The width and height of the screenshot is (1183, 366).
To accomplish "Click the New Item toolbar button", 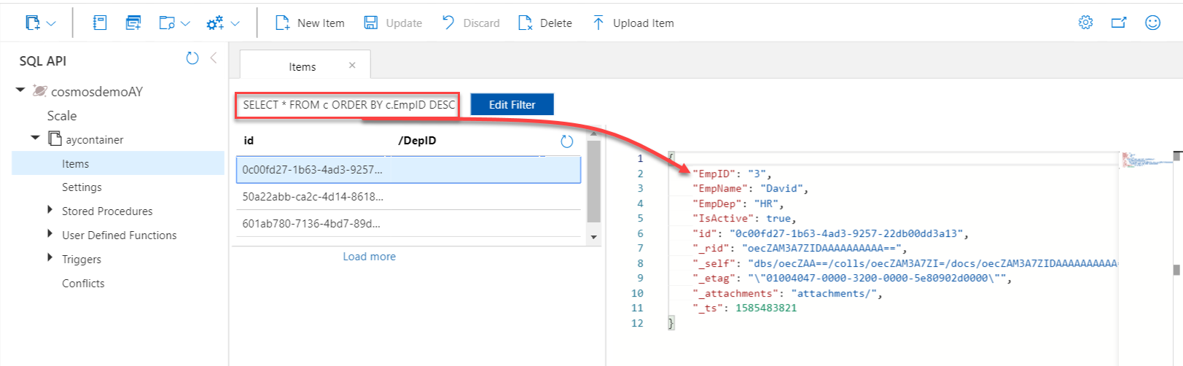I will [x=310, y=23].
